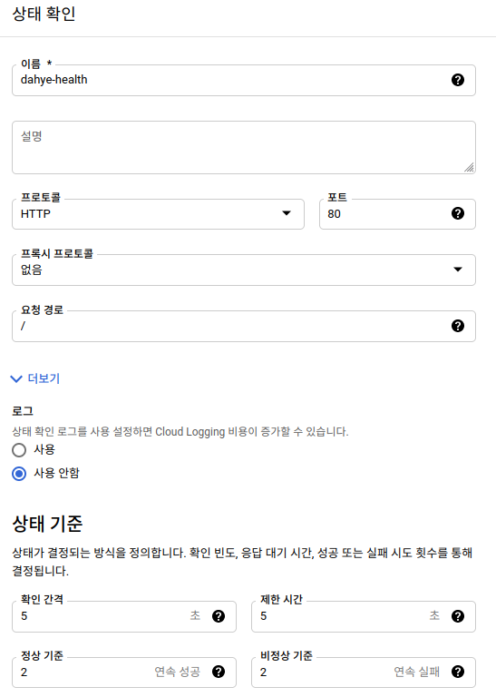
Task: Open the 프록시 프로토콜 dropdown
Action: pyautogui.click(x=244, y=270)
